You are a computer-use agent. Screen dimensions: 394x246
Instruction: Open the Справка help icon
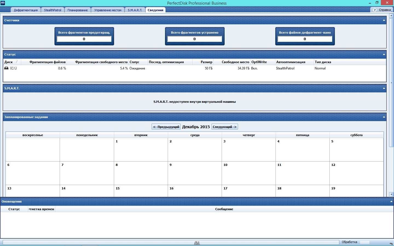pos(375,10)
